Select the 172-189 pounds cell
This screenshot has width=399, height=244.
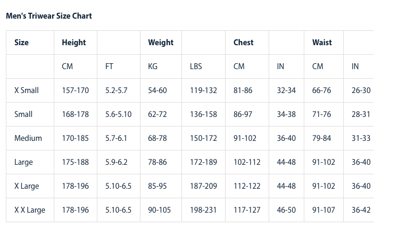click(x=203, y=162)
